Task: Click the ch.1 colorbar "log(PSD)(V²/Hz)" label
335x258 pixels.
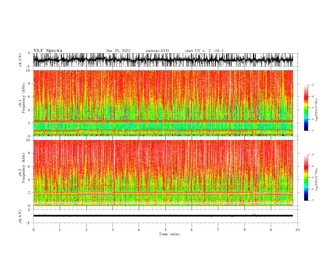Action: click(317, 110)
